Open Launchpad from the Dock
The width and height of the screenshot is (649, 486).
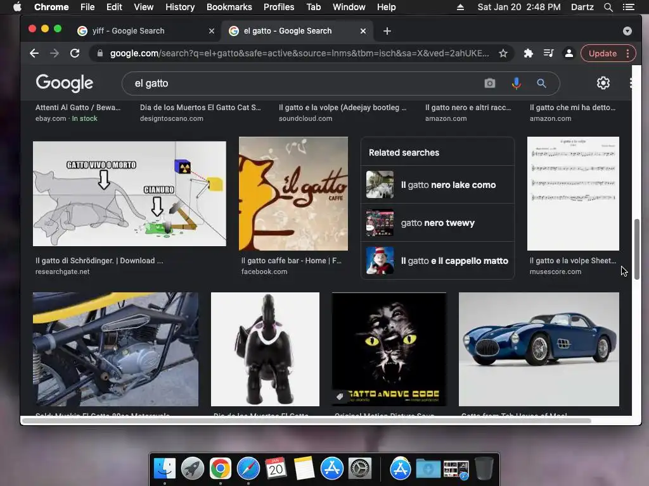193,469
